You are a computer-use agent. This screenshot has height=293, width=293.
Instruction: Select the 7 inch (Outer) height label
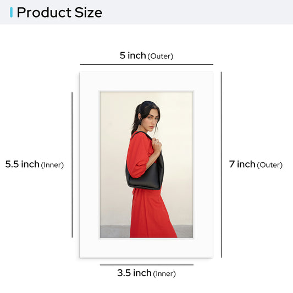coord(256,164)
